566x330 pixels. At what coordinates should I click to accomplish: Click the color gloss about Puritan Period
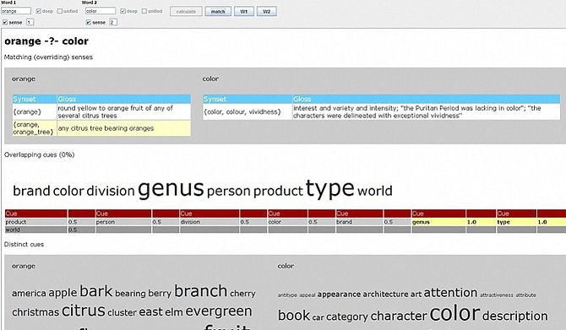[x=427, y=111]
